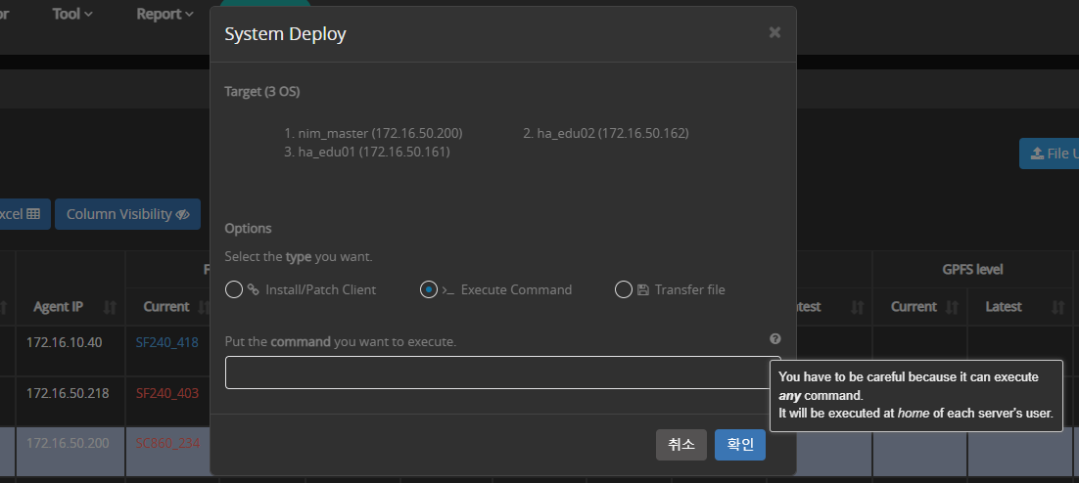Click the floppy disk icon beside Transfer file
1079x483 pixels.
tap(642, 289)
